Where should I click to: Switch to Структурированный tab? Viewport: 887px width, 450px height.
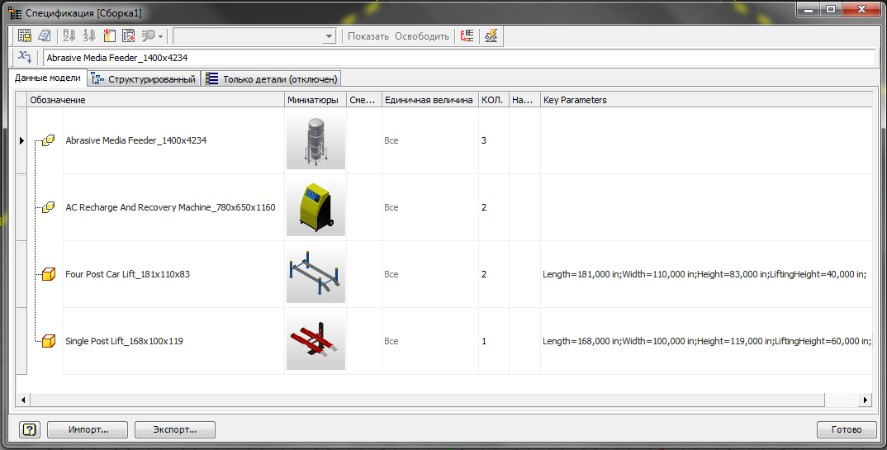145,79
